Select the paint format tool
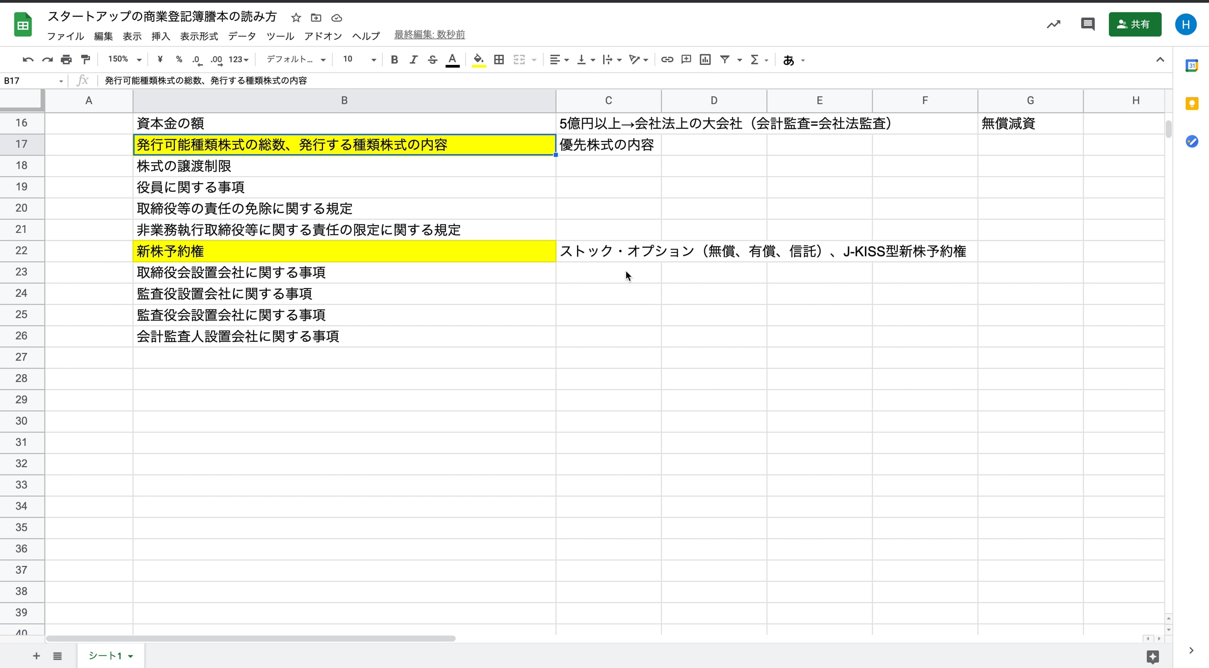This screenshot has width=1209, height=668. pyautogui.click(x=85, y=59)
